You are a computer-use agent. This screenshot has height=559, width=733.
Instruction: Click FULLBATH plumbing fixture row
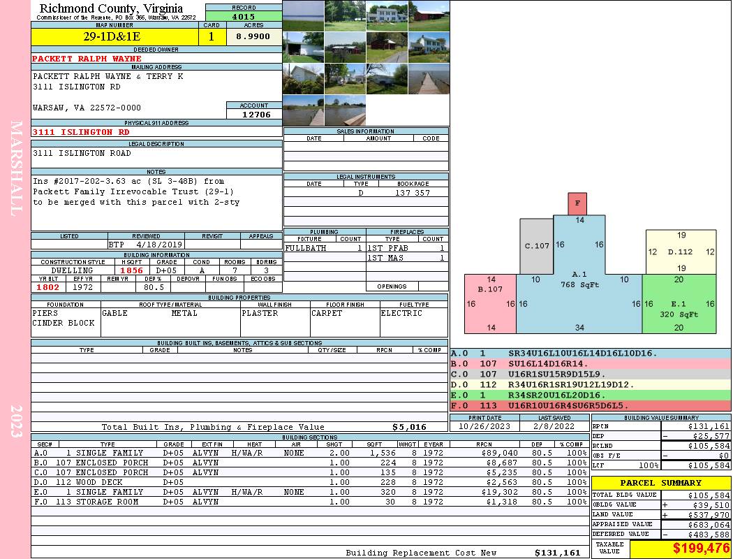325,248
